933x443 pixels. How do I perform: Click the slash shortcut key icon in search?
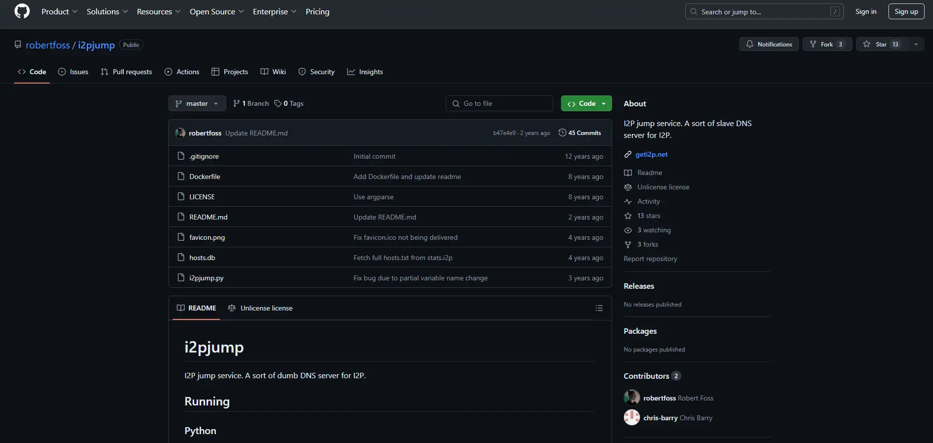pos(835,11)
